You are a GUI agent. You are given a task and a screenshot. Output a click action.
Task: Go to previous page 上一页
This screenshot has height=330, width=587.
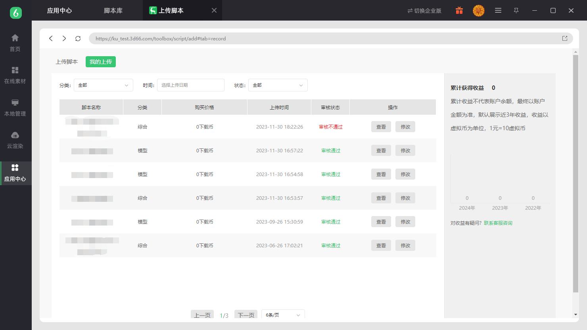tap(202, 315)
